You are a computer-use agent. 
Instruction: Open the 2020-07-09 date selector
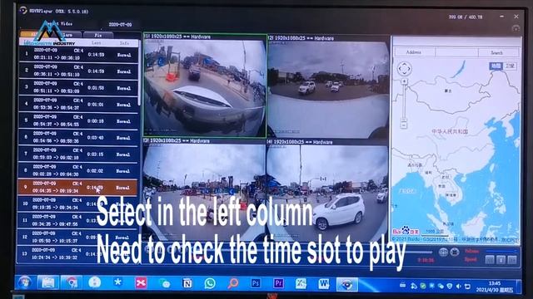[120, 25]
